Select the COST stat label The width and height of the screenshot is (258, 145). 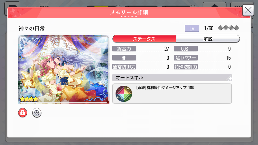[x=186, y=49]
